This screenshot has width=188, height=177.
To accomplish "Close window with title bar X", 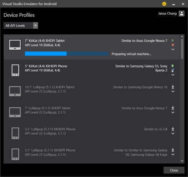I will [183, 4].
